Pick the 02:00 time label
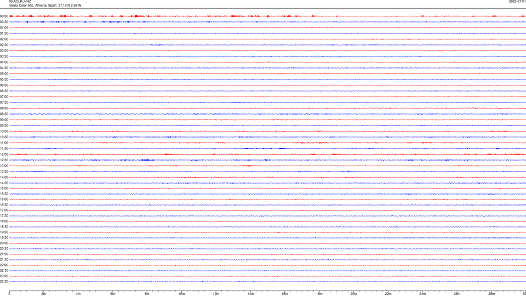 [x=4, y=39]
